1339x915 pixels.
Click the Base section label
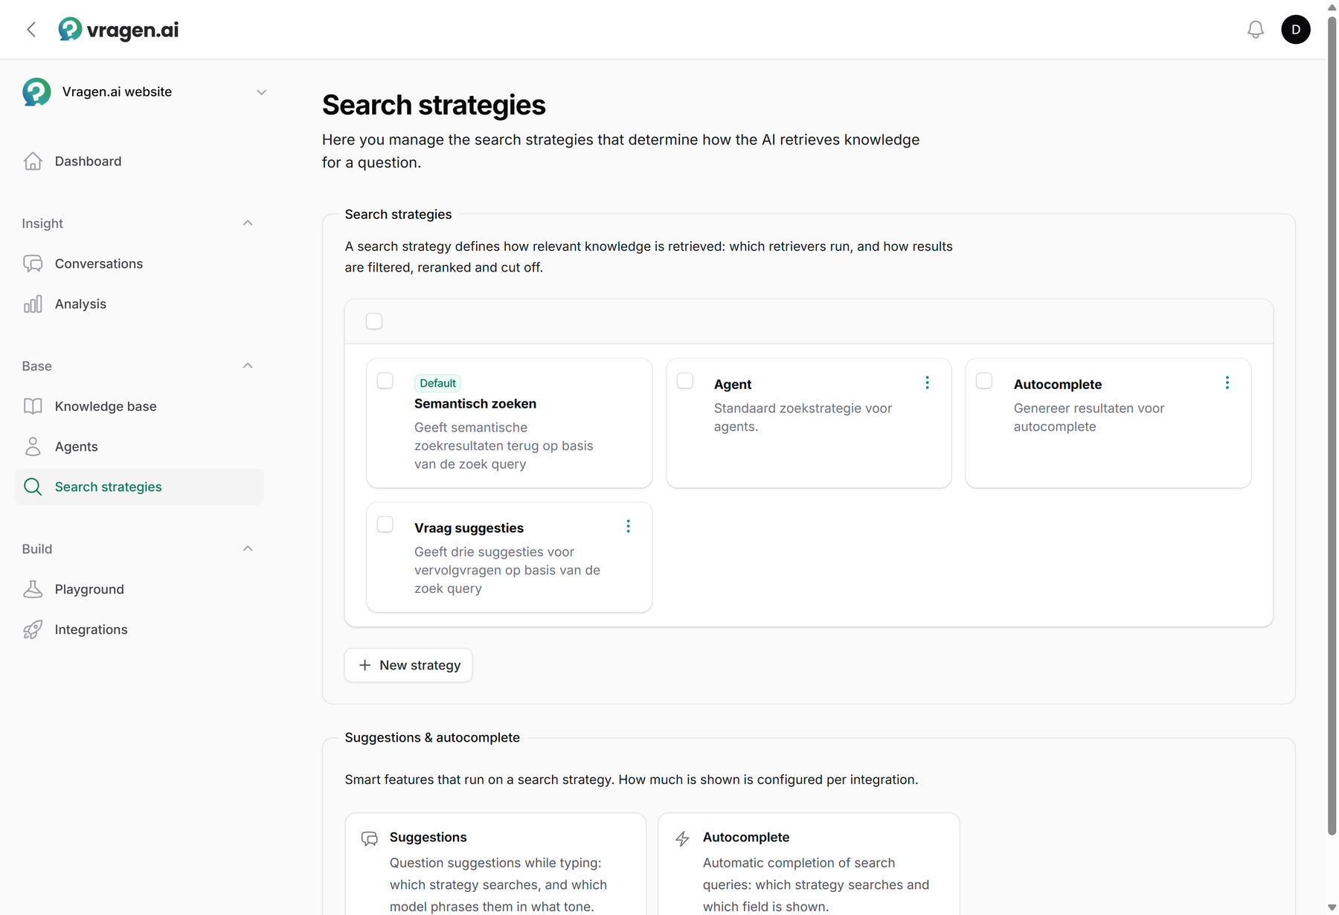(36, 366)
